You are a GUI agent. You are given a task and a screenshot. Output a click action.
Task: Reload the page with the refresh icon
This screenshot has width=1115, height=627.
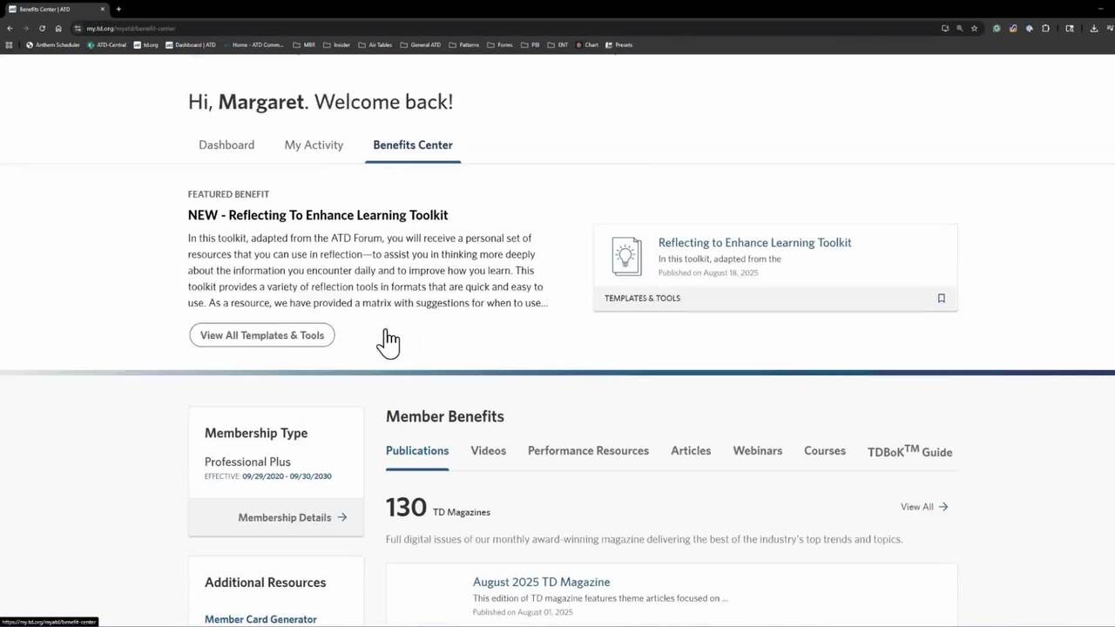(x=42, y=28)
